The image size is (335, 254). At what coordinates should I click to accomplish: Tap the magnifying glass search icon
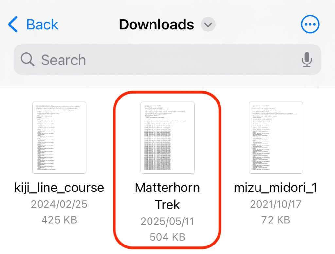click(x=27, y=59)
